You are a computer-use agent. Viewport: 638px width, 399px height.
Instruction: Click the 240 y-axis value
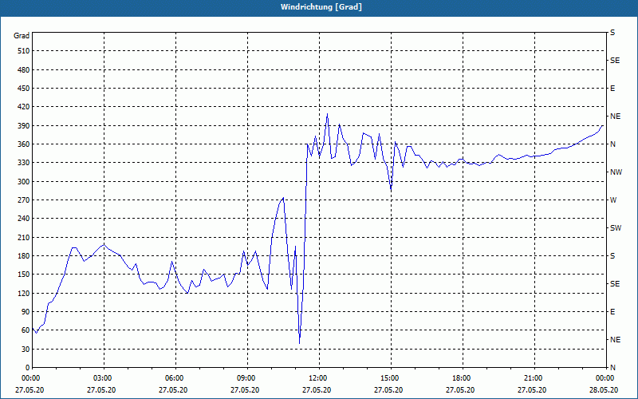click(x=23, y=219)
